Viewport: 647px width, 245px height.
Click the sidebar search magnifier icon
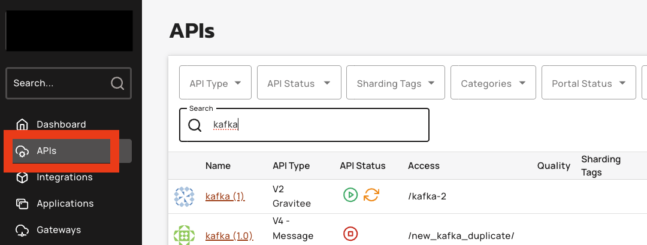pyautogui.click(x=117, y=83)
